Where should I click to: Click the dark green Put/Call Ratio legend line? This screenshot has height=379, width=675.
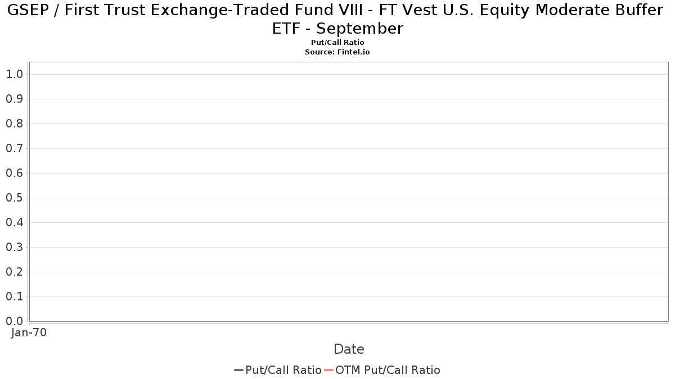[238, 370]
